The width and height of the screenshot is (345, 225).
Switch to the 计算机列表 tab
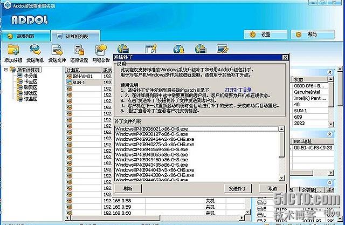pos(75,36)
